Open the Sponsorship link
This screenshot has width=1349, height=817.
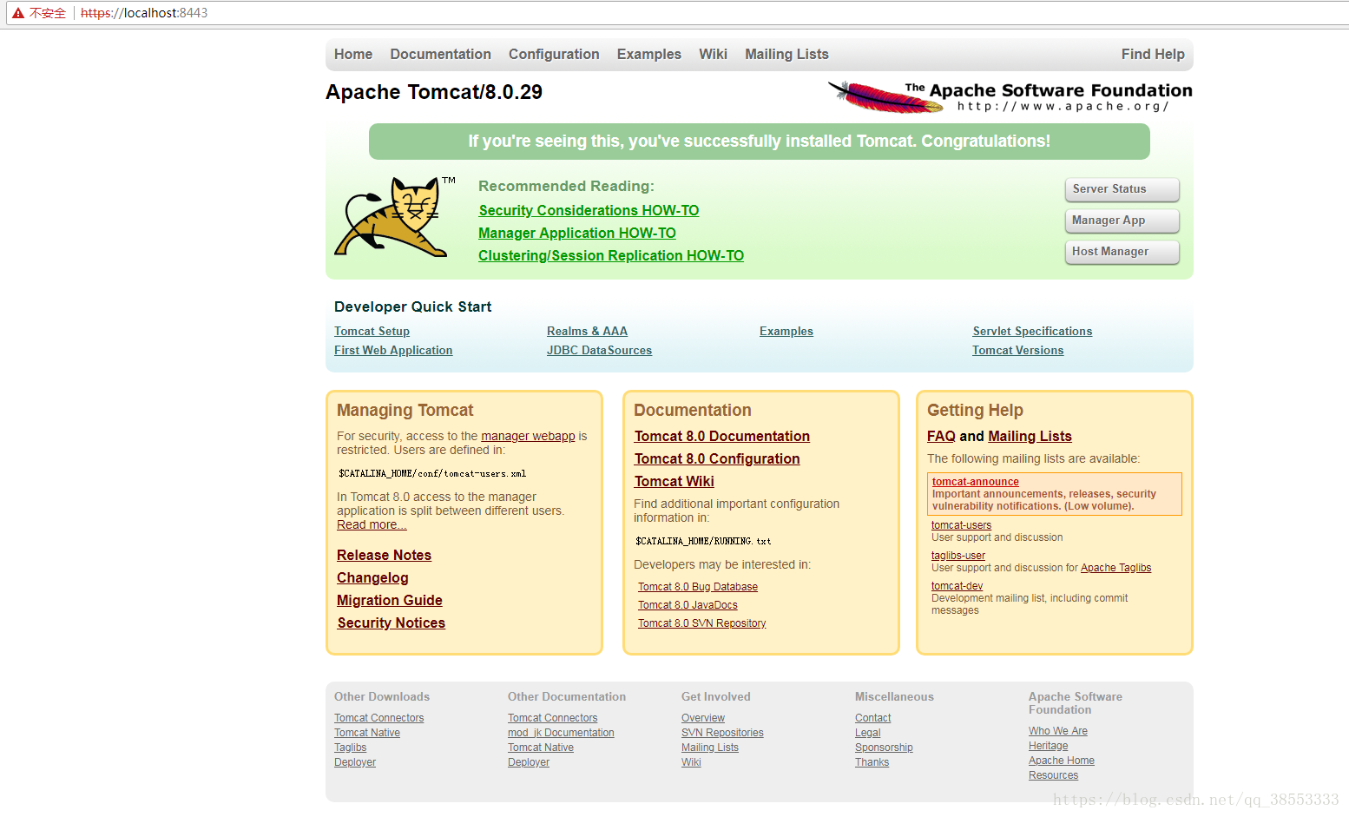click(884, 748)
